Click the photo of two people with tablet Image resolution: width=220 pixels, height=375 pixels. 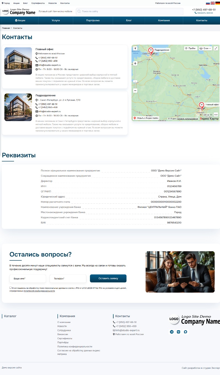coord(180,272)
